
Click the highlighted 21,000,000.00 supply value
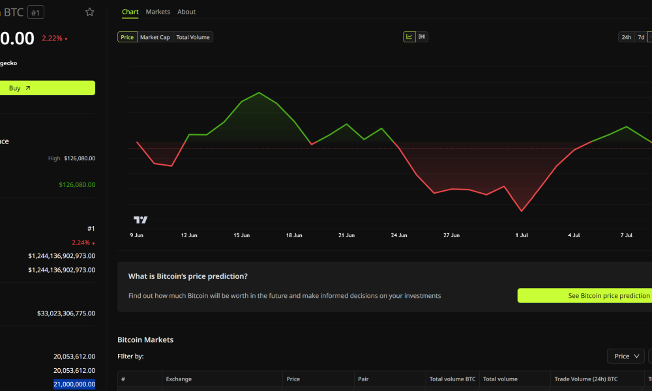pyautogui.click(x=74, y=384)
